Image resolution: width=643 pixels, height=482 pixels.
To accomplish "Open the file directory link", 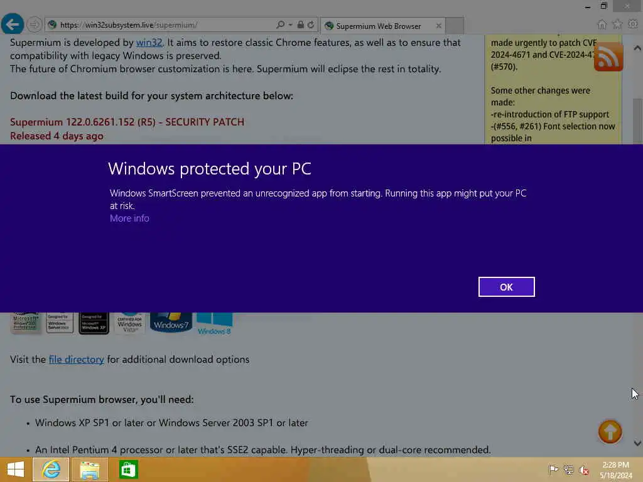I will point(76,360).
